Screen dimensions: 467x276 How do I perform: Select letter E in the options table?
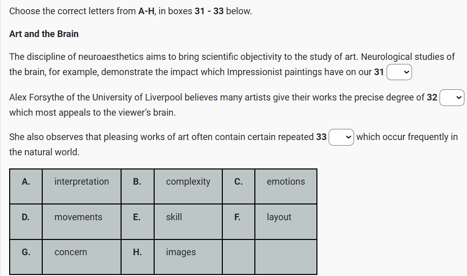coord(137,217)
